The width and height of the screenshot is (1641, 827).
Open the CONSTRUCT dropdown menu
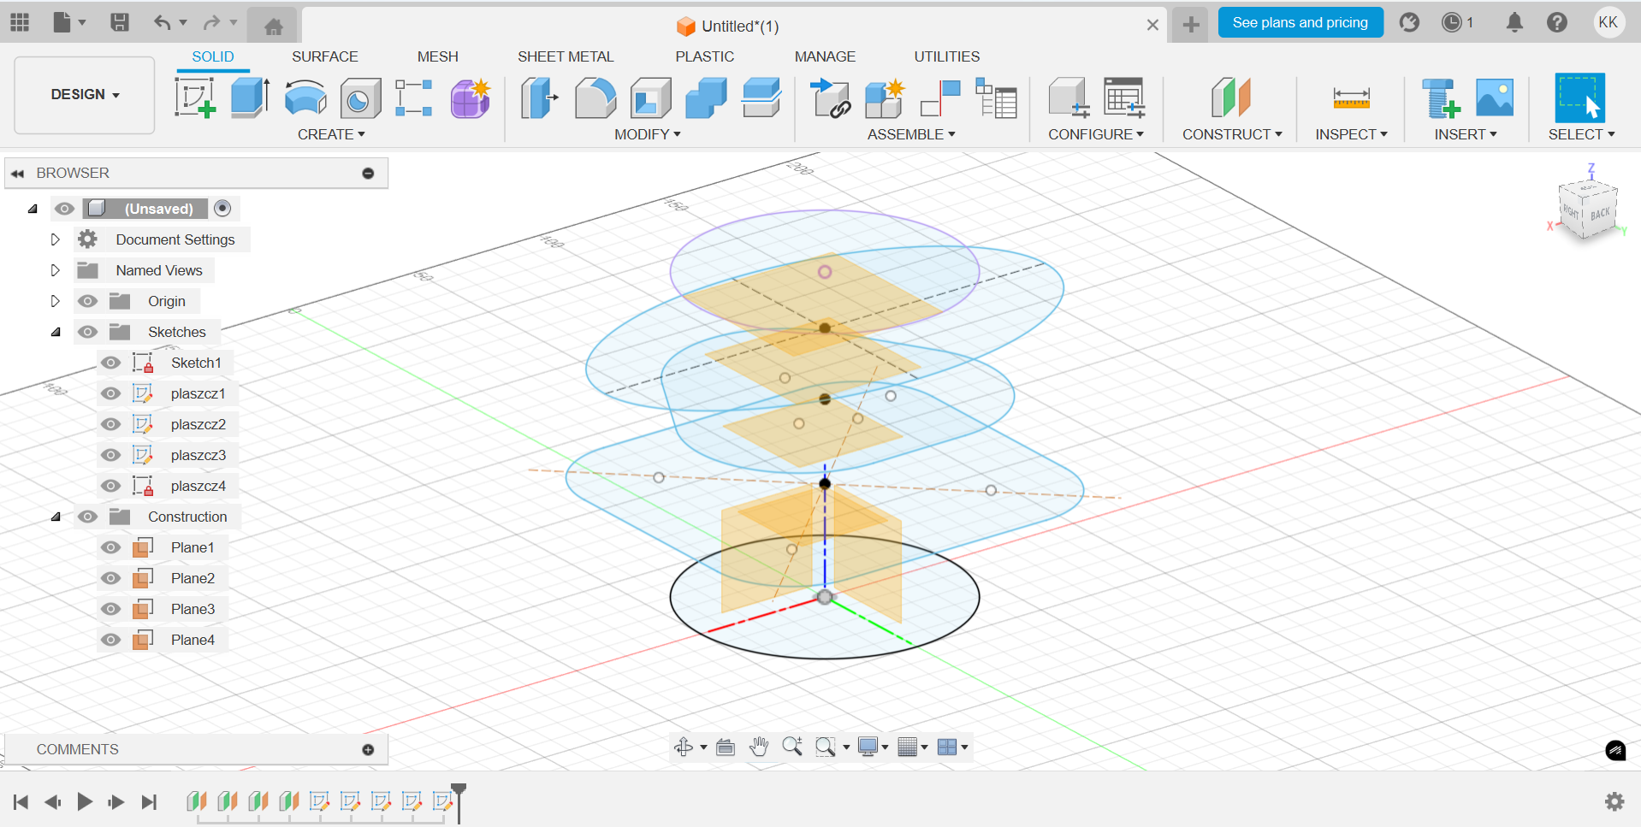pos(1232,134)
